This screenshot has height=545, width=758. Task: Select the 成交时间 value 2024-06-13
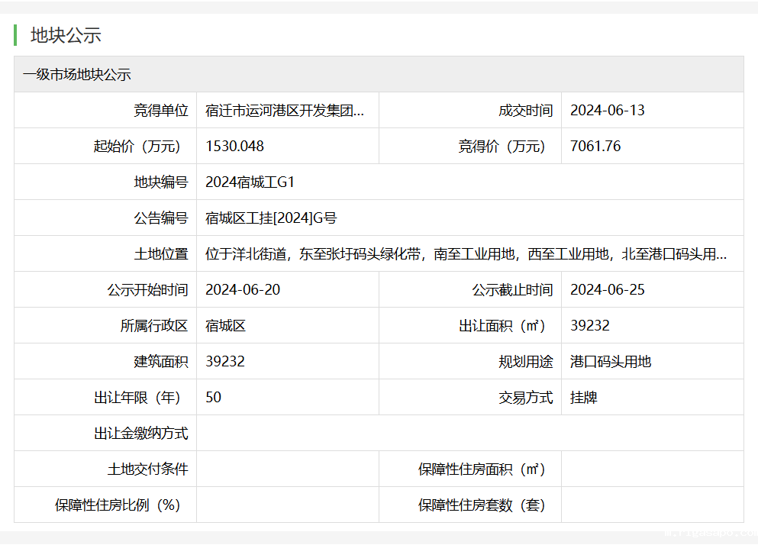tap(607, 111)
